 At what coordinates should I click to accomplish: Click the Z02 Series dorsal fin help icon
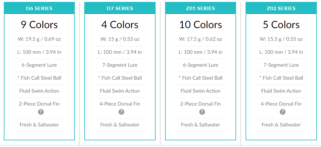(x=283, y=112)
